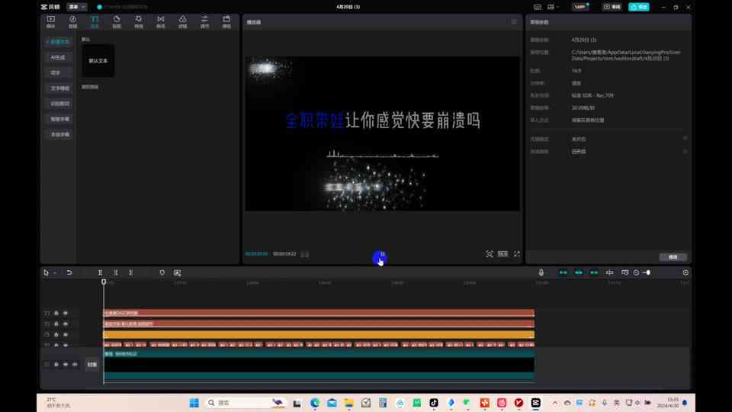Select the teal main video clip on timeline
The height and width of the screenshot is (412, 732).
(x=319, y=366)
